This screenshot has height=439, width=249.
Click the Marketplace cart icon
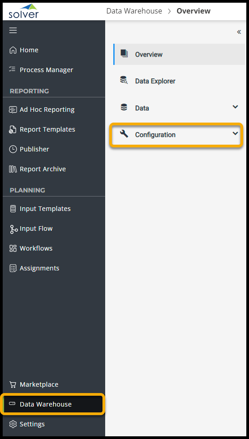tap(13, 384)
